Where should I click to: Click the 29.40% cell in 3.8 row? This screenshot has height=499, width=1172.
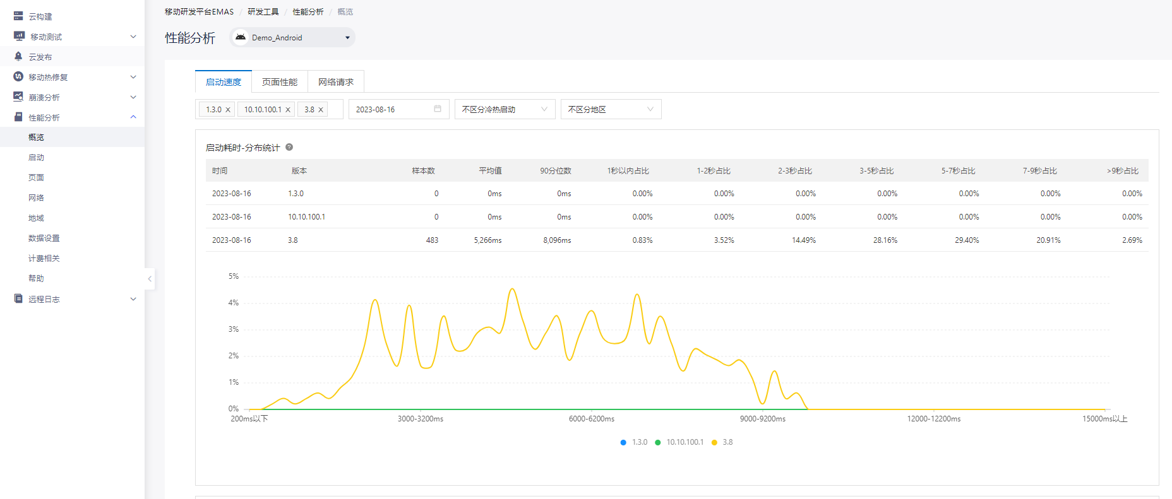click(x=967, y=240)
